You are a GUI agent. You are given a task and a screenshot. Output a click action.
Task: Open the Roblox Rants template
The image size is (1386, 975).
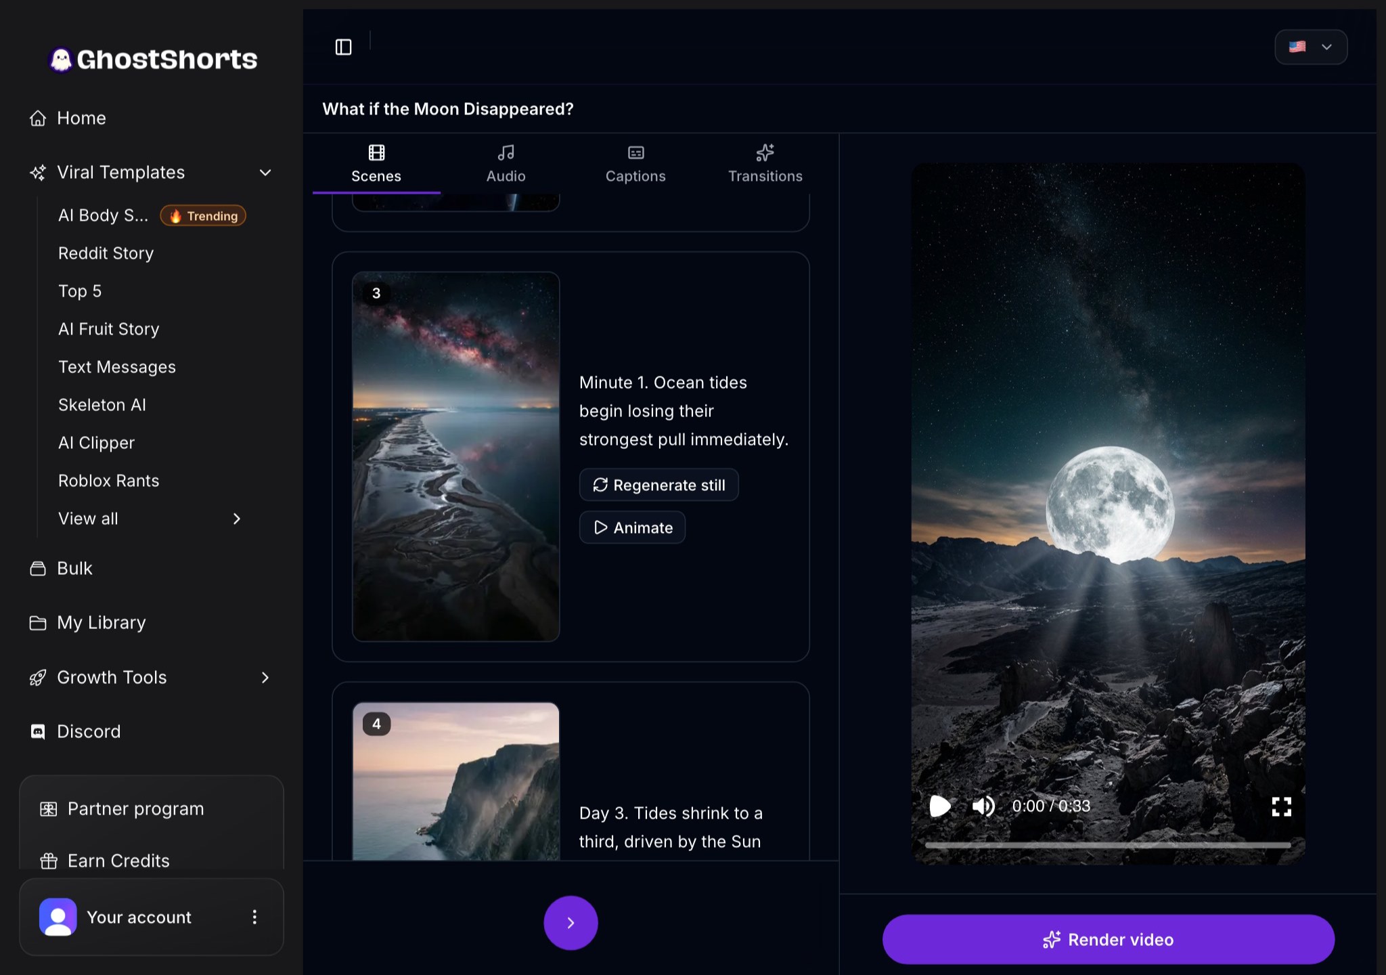pos(109,481)
